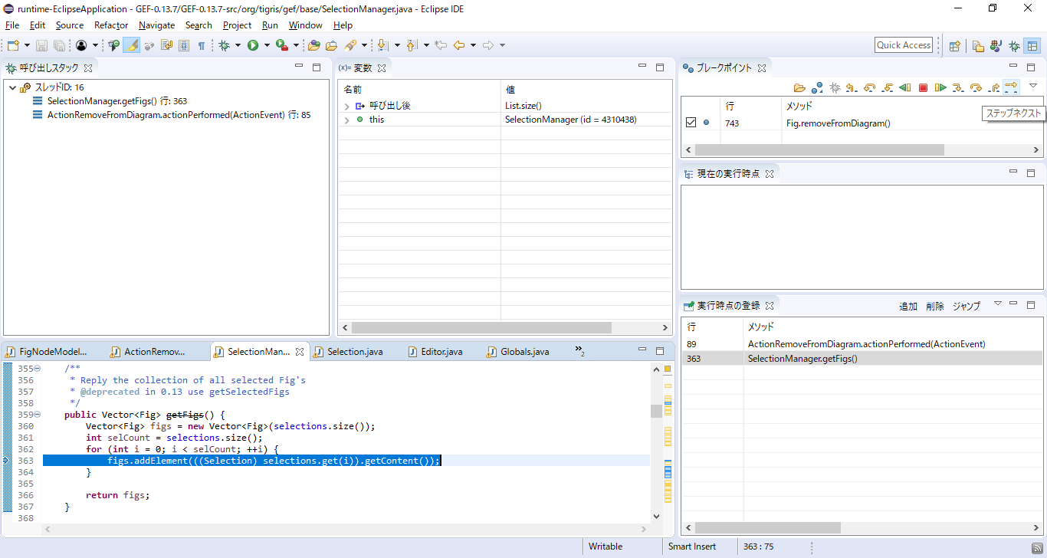Click the code editor vertical scrollbar thumb
The height and width of the screenshot is (558, 1047).
coord(656,411)
